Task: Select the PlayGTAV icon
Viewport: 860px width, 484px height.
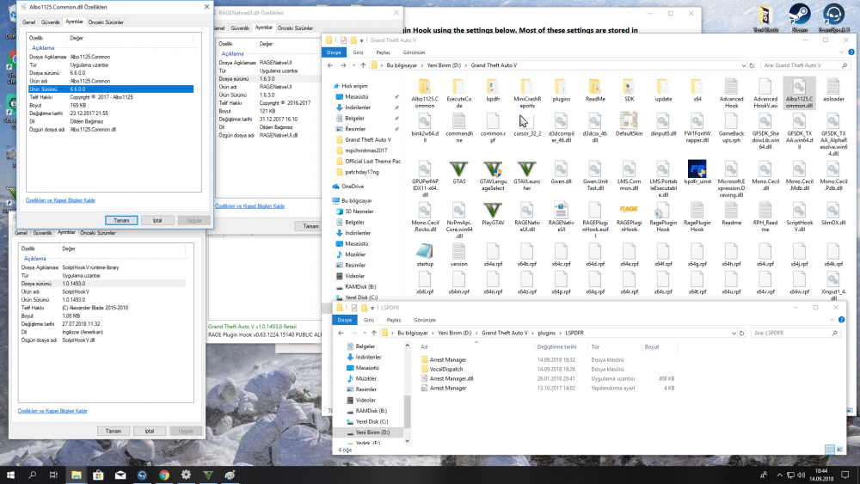Action: [493, 214]
